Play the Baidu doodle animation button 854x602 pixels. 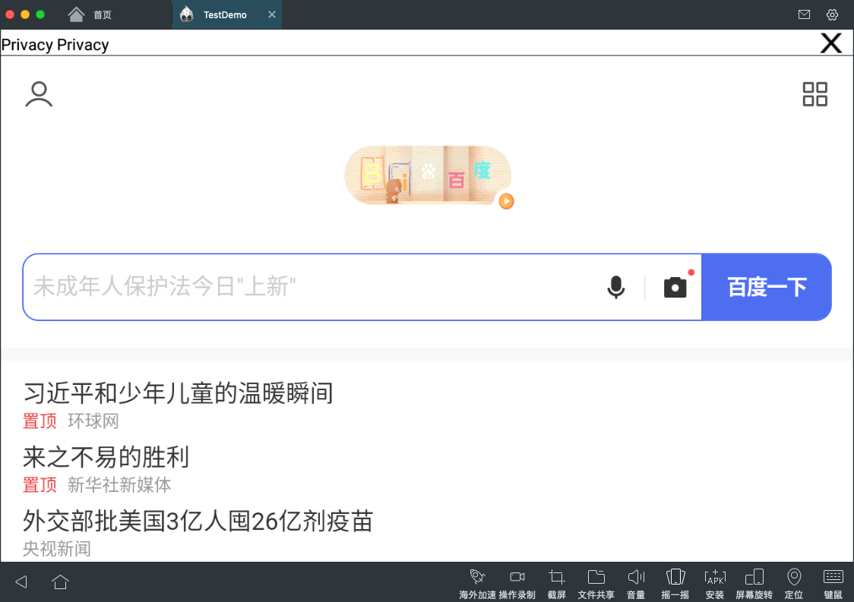click(x=506, y=201)
